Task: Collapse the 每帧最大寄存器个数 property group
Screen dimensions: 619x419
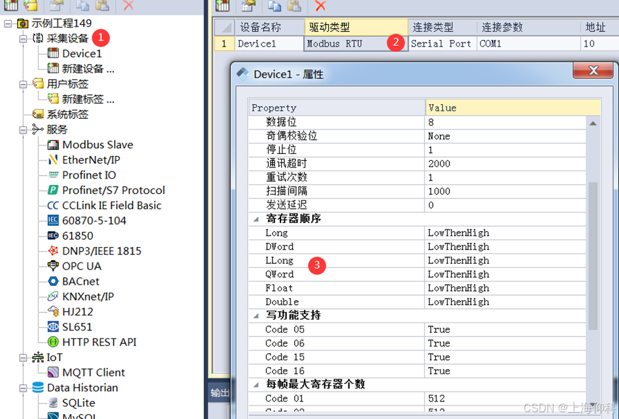Action: click(256, 384)
